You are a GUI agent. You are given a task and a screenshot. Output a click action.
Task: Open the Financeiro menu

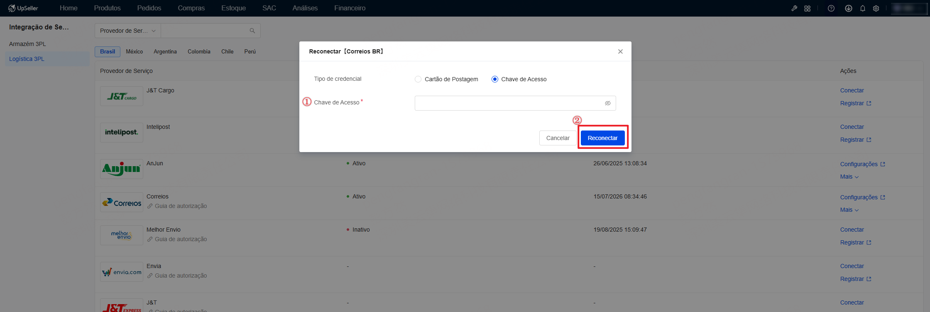[350, 8]
